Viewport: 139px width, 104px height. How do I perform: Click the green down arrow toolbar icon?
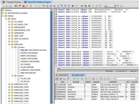(89, 6)
